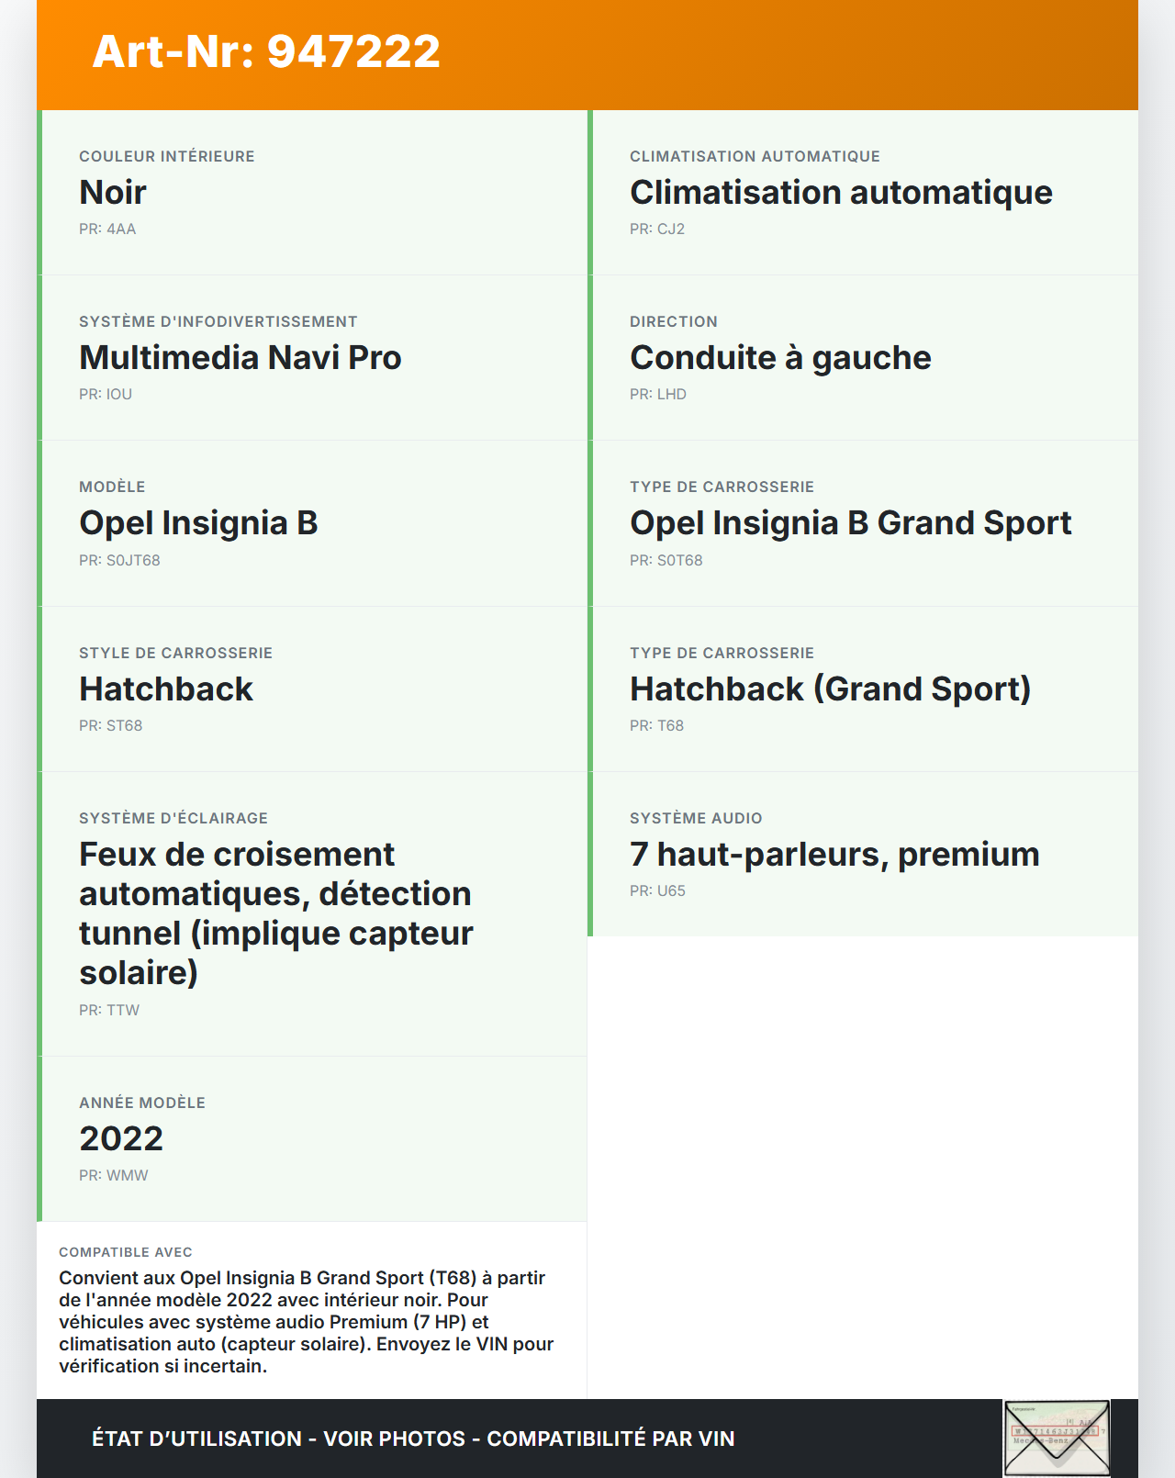The width and height of the screenshot is (1175, 1478).
Task: Select the Année modèle 2022 value
Action: tap(121, 1139)
